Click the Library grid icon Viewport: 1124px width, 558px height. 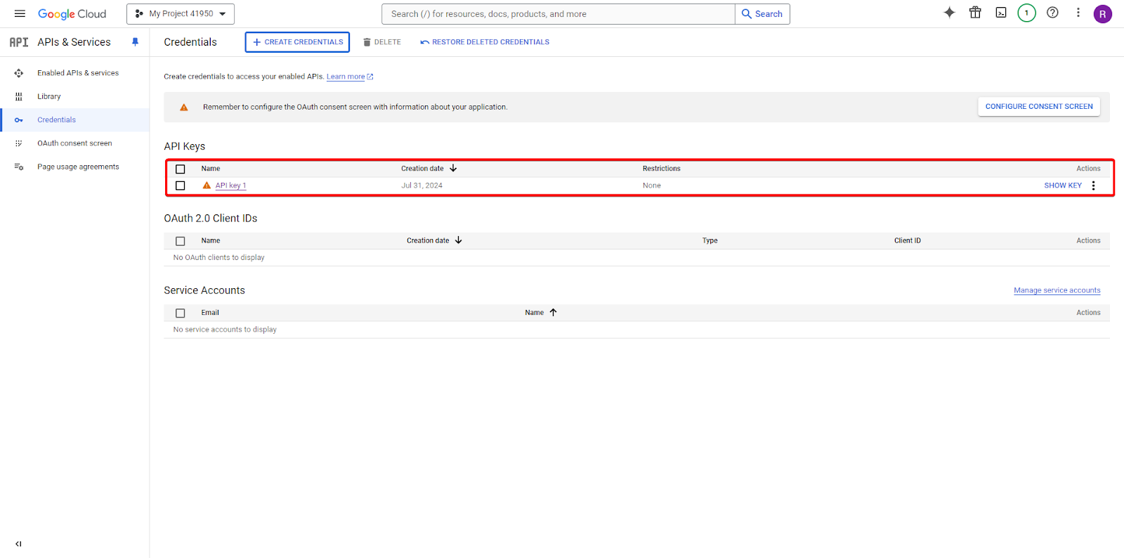(19, 96)
